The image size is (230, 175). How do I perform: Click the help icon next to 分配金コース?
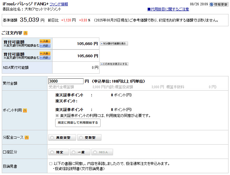pyautogui.click(x=27, y=137)
